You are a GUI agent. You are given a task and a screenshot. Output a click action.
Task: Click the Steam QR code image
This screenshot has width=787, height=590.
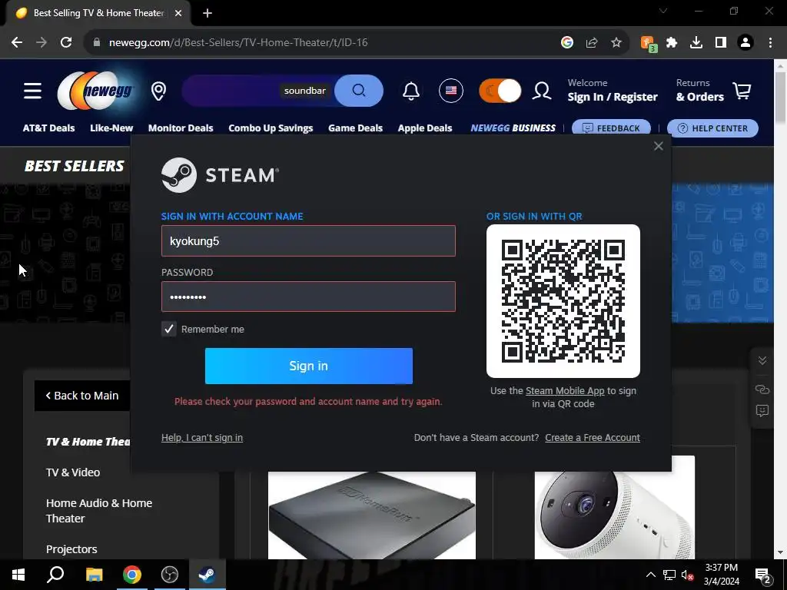pos(563,301)
